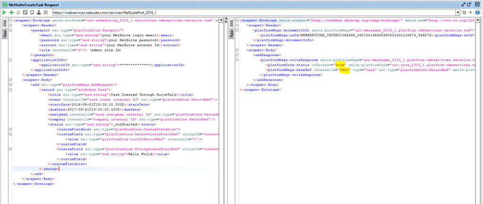
Task: Click the NetSuiteCreateTask Request title icon
Action: (x=5, y=5)
